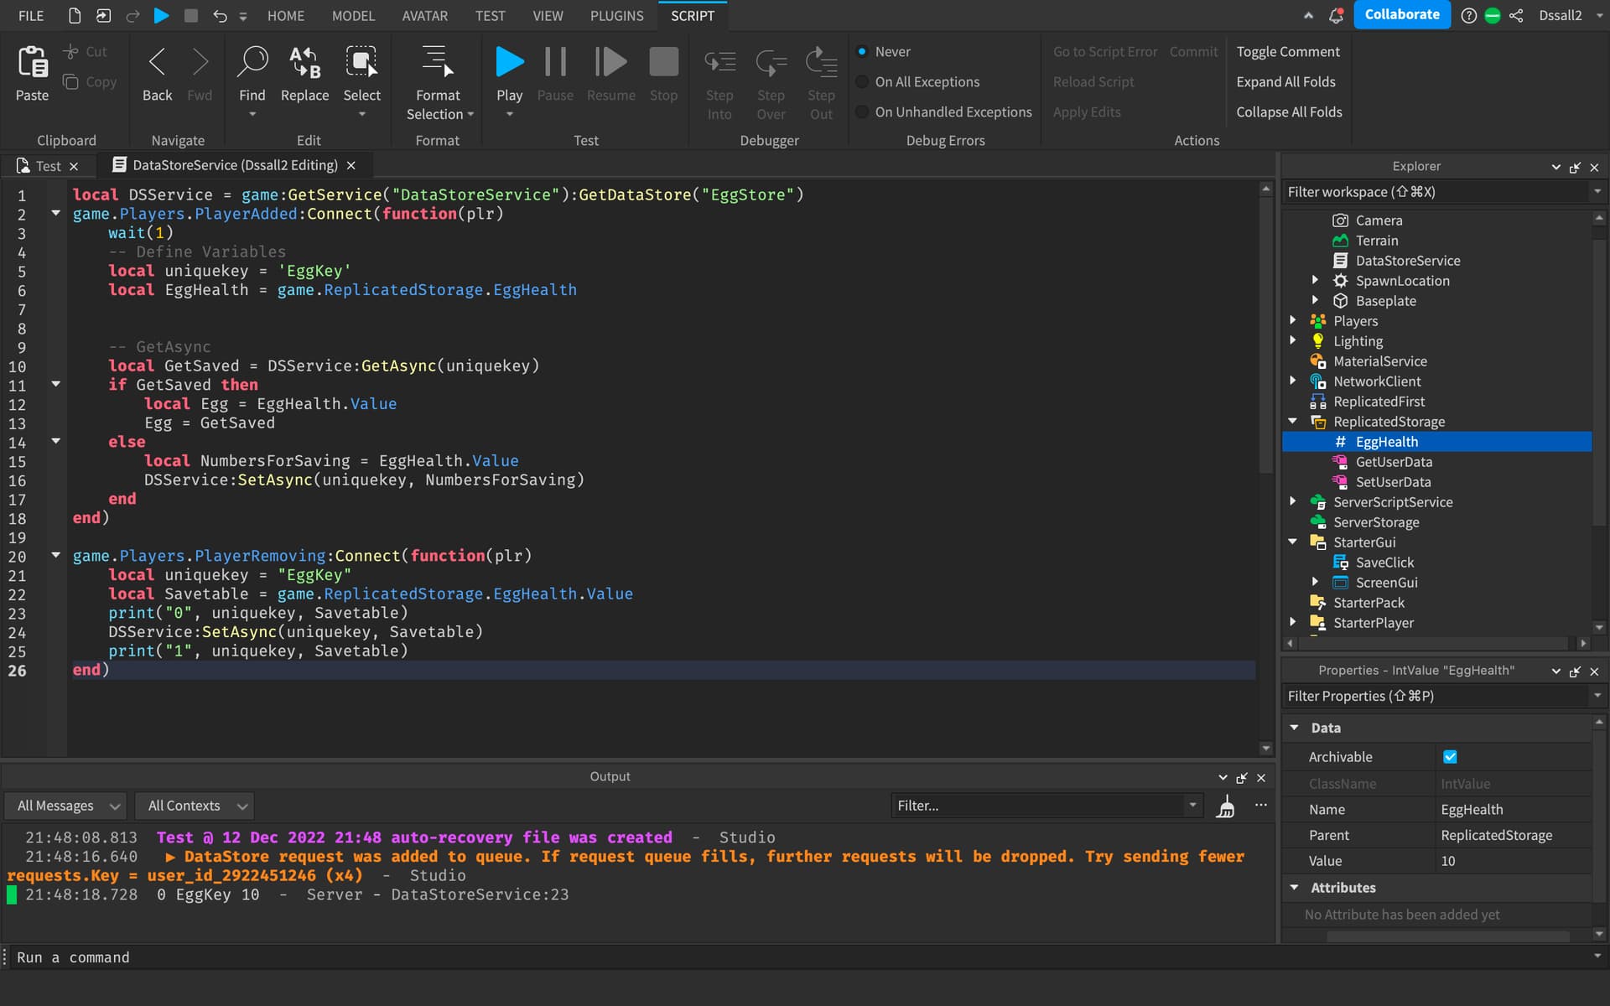Expand the Players node in Explorer
The height and width of the screenshot is (1006, 1610).
click(x=1294, y=320)
